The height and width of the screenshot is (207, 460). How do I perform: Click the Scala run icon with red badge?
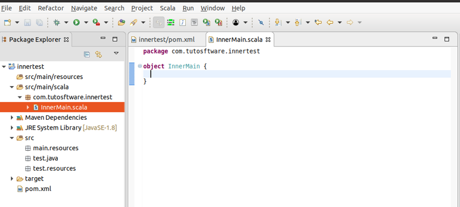point(218,22)
